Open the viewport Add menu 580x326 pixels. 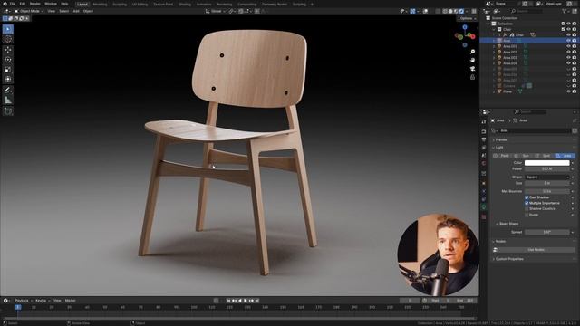click(76, 11)
